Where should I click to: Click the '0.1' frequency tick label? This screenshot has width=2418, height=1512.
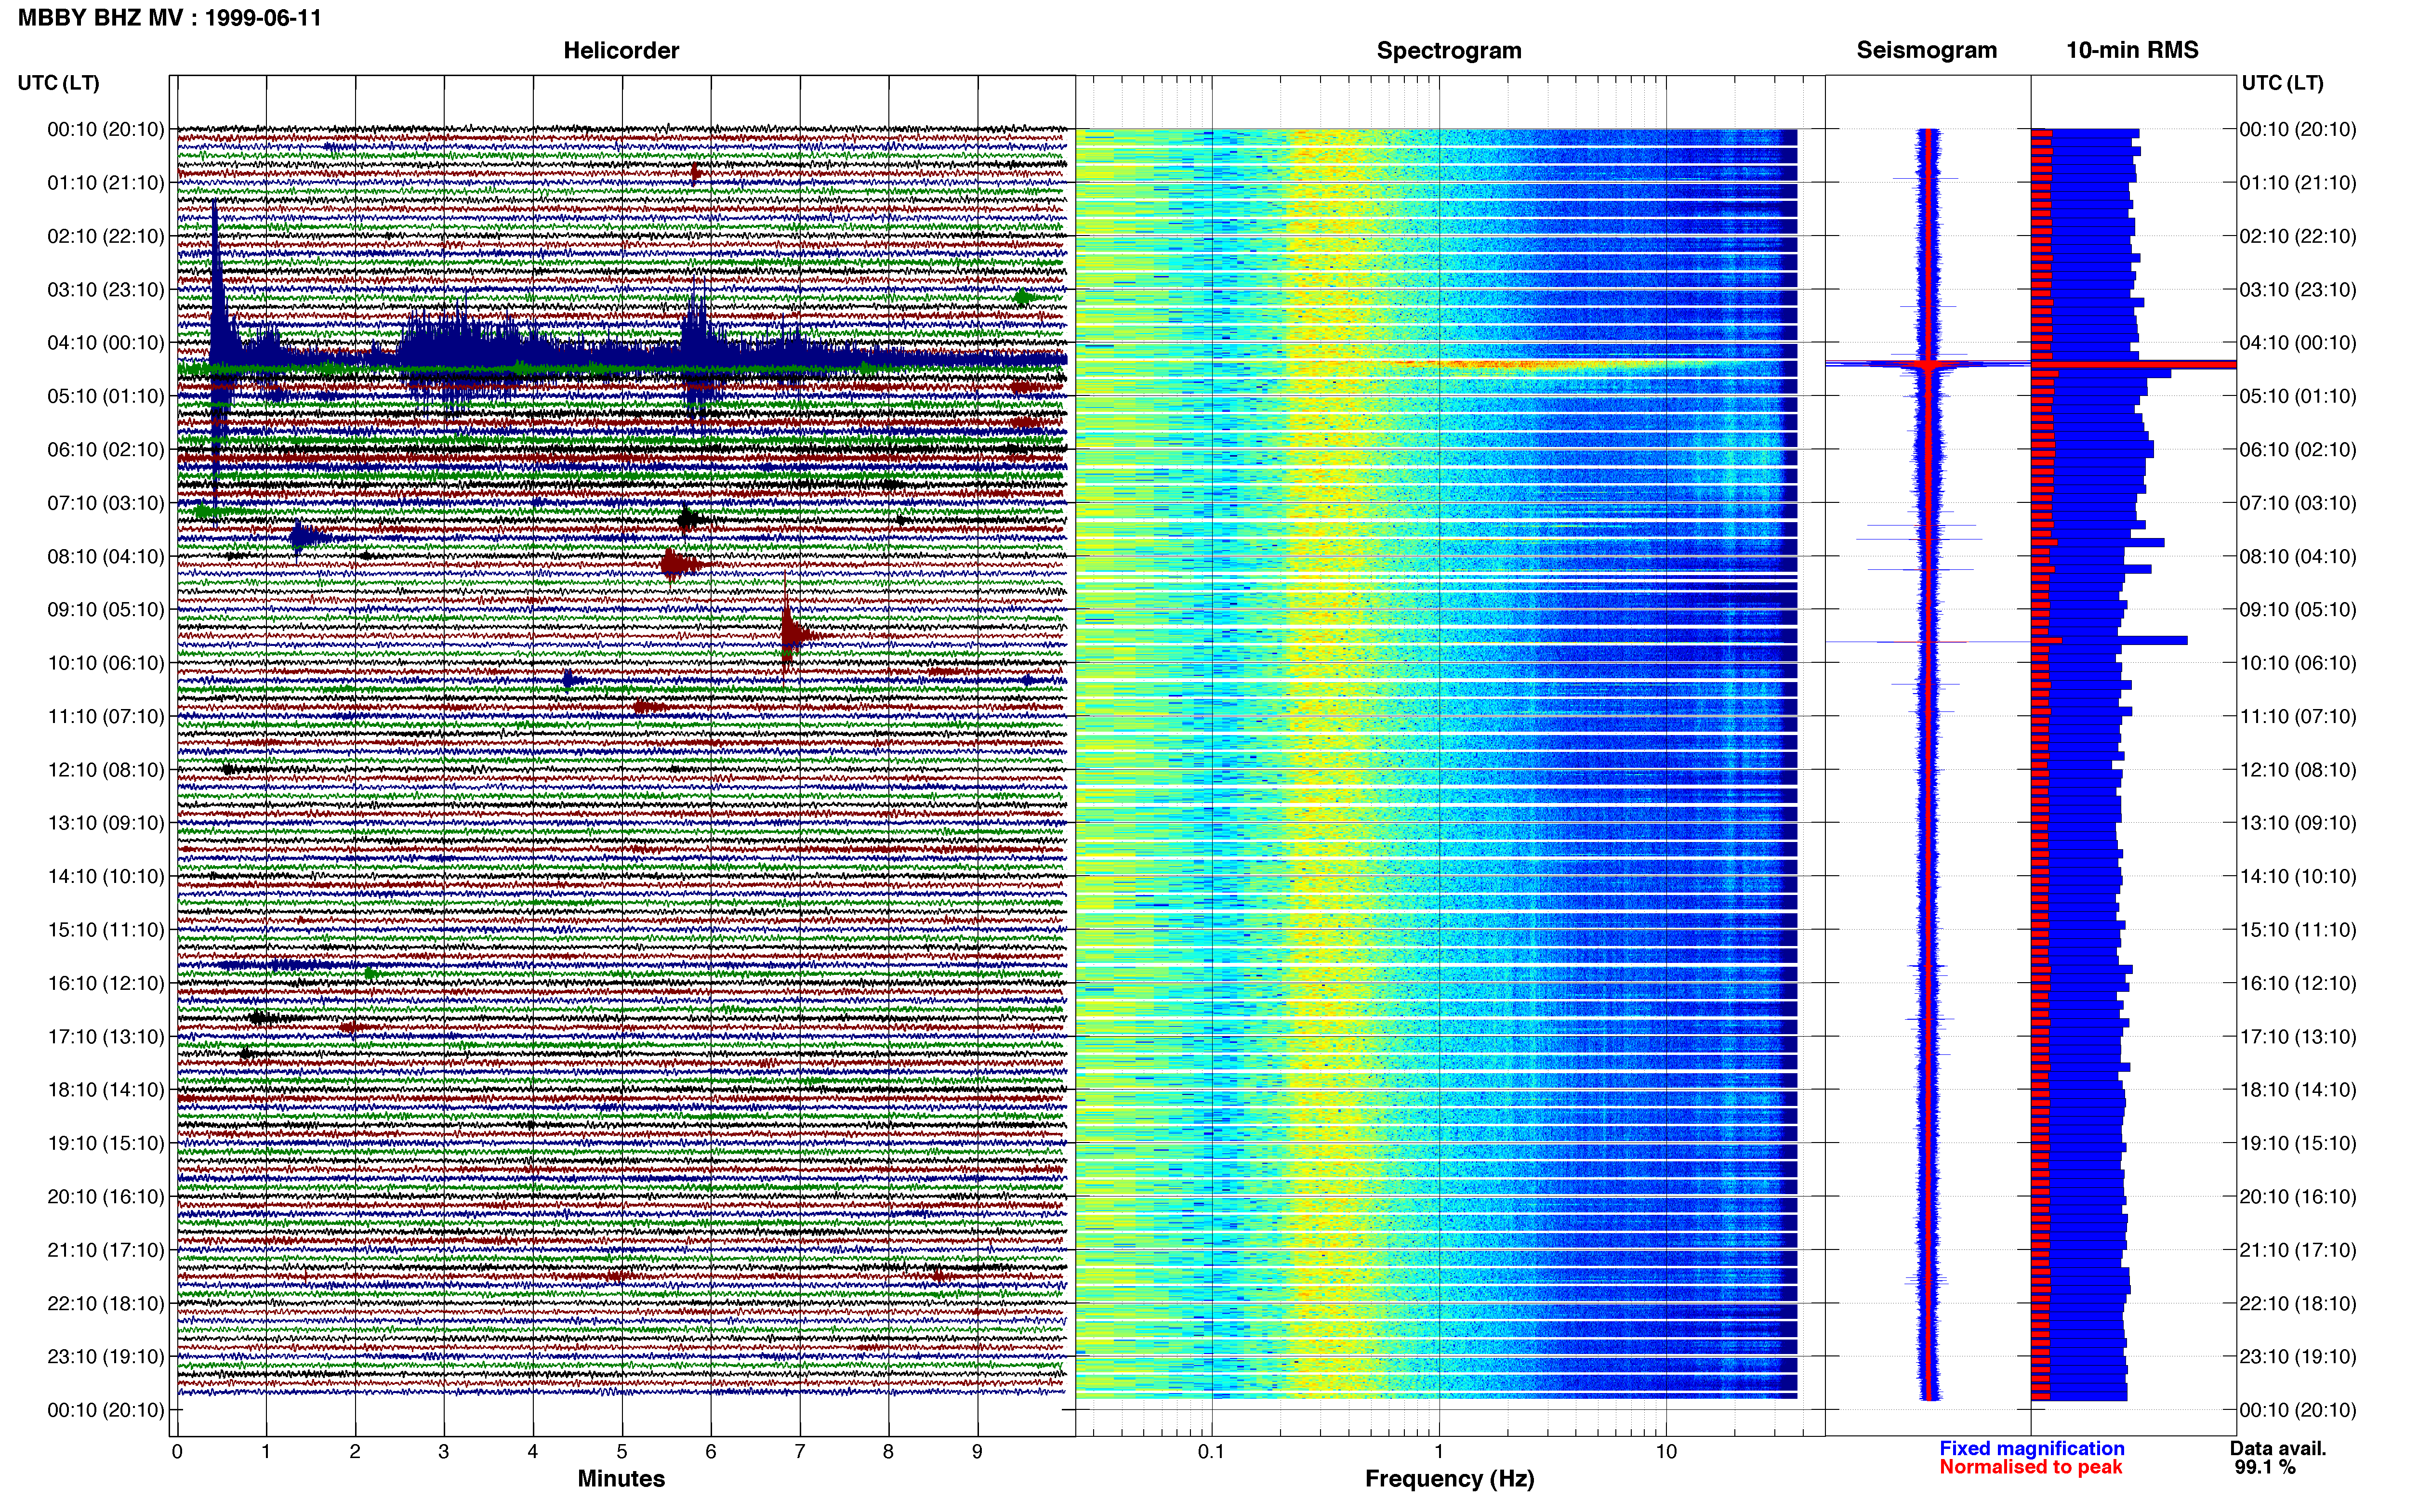(1211, 1451)
